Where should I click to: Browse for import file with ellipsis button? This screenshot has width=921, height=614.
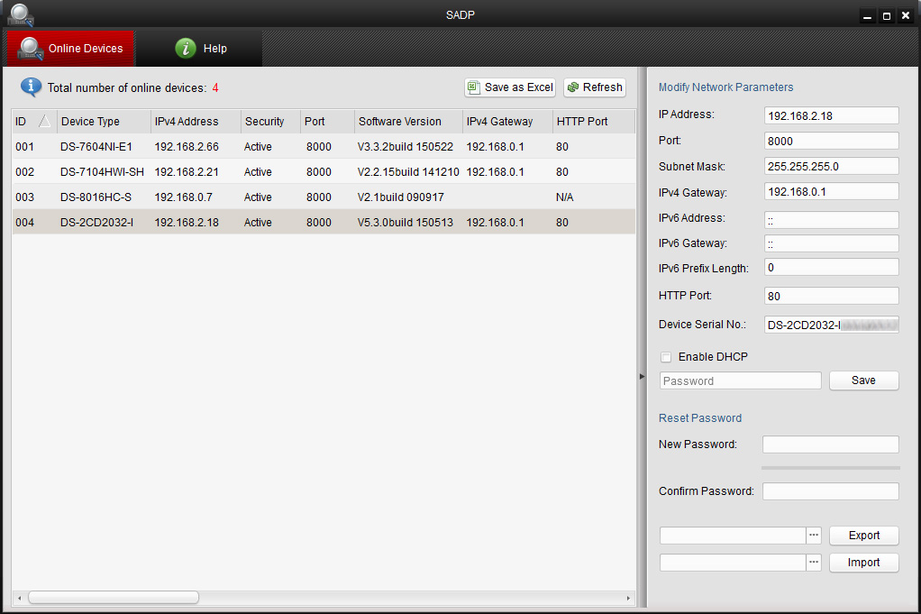point(814,563)
